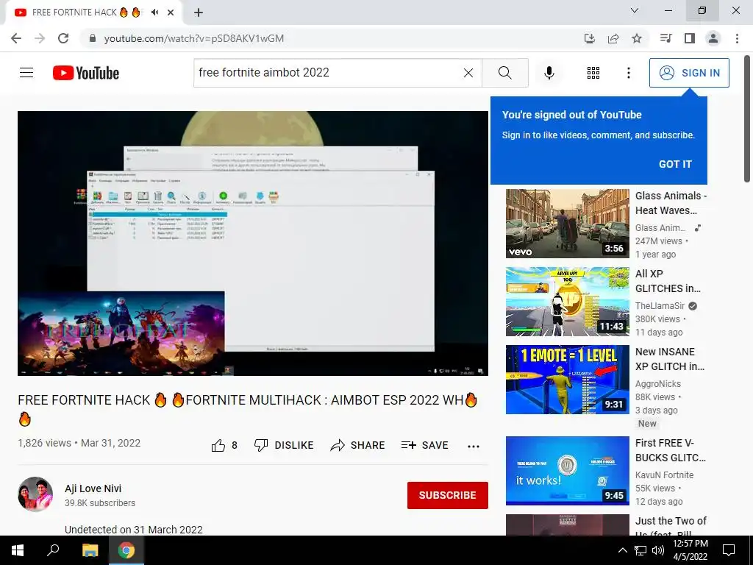Click Chrome icon in taskbar
Viewport: 753px width, 565px height.
click(126, 550)
